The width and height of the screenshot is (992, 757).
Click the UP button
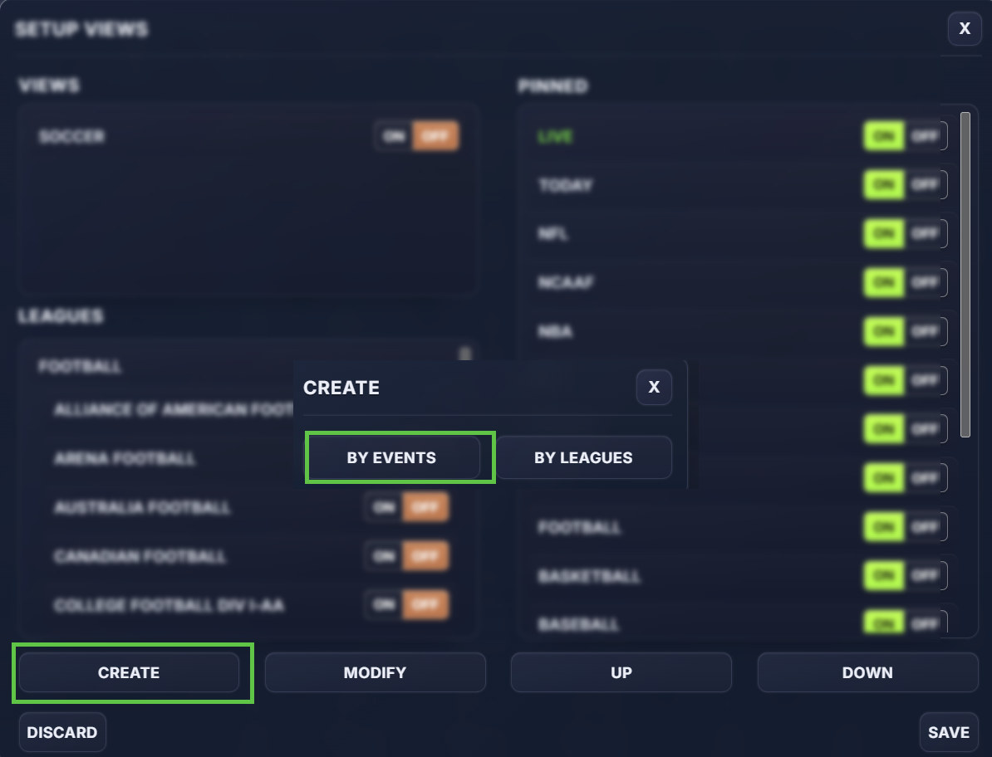coord(621,672)
